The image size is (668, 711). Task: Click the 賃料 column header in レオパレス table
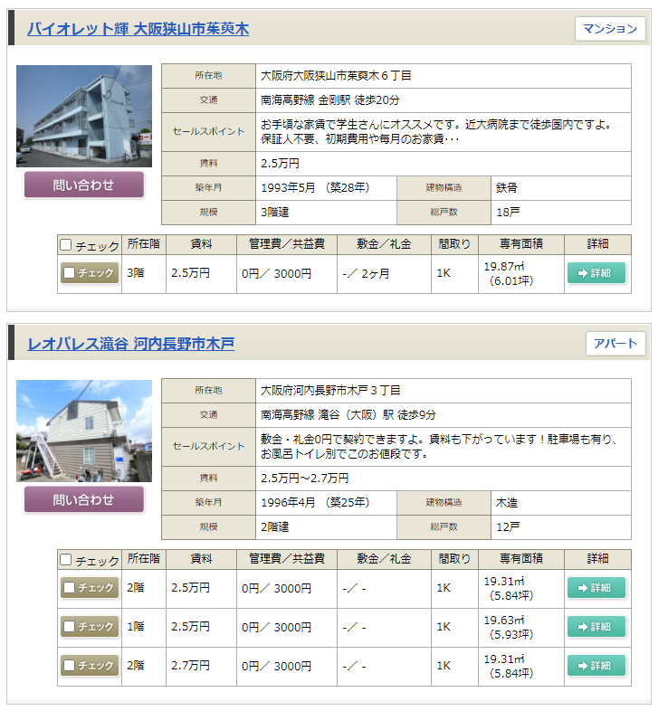[201, 559]
